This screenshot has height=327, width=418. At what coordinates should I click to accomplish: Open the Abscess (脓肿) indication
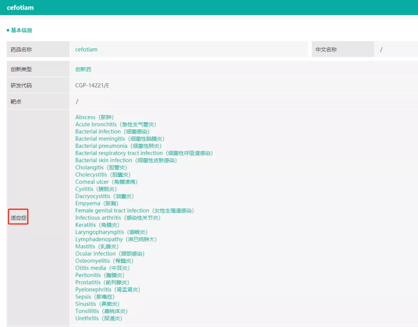pyautogui.click(x=94, y=117)
